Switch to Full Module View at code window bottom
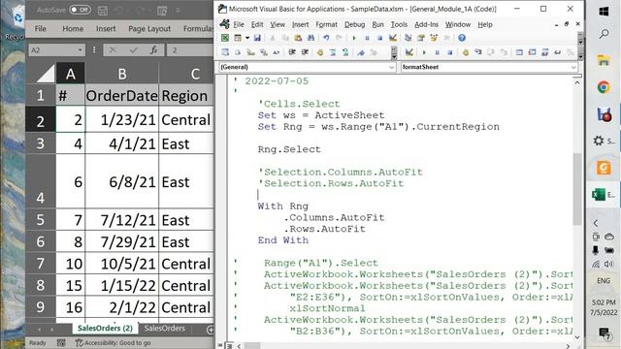 [x=229, y=345]
